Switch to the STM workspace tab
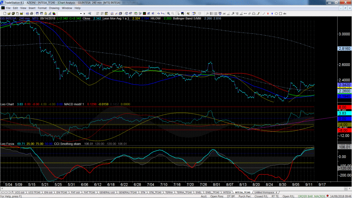The image size is (352, 198). point(143,192)
